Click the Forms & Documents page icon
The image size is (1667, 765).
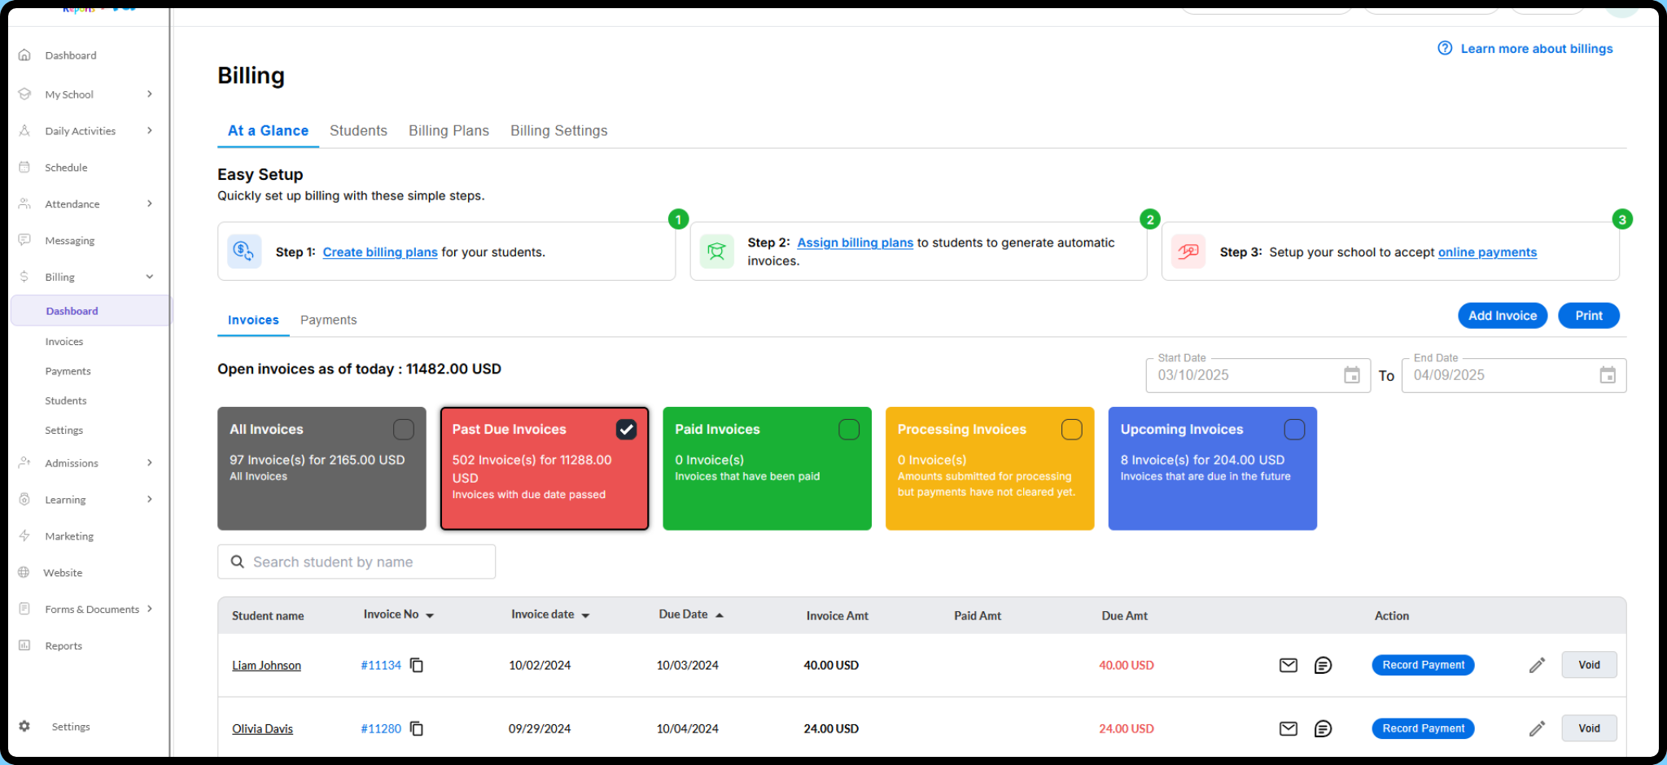tap(24, 609)
